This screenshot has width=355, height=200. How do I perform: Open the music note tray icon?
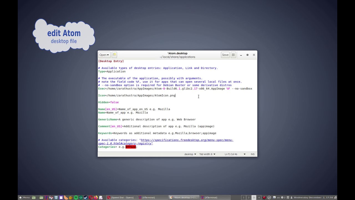tap(335, 197)
